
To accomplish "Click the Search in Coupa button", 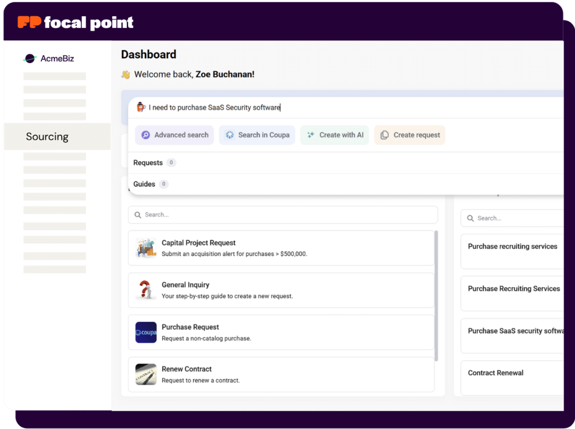I will pyautogui.click(x=257, y=135).
